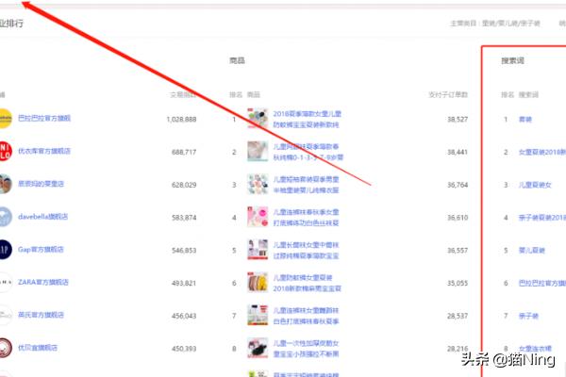Click the store logo beside the 456,043 row
The image size is (566, 377).
[x=6, y=315]
